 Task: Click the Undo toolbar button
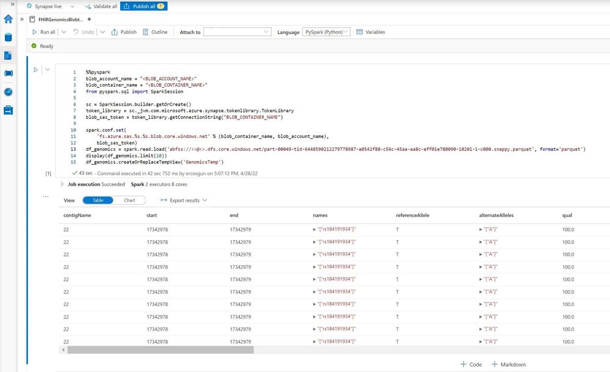(x=84, y=32)
